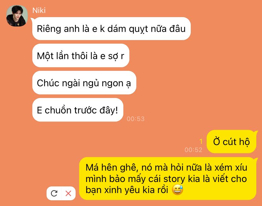Screen dimensions: 262x206
Task: Select the "Chúc ngài ngủ ngon ạ" bubble
Action: (x=84, y=83)
